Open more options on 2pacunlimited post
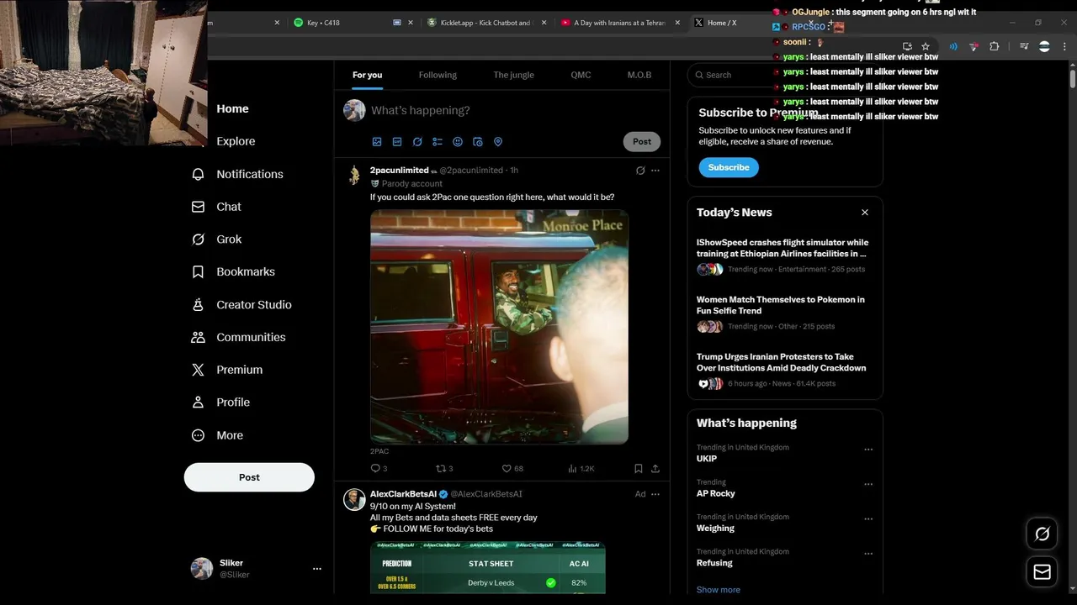 (655, 171)
